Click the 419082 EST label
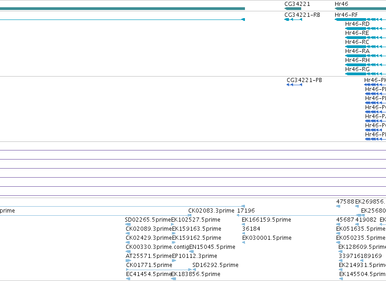 point(366,220)
